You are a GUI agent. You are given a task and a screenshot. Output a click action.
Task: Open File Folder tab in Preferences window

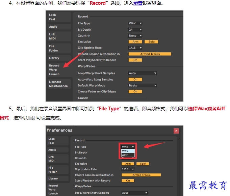coord(58,170)
